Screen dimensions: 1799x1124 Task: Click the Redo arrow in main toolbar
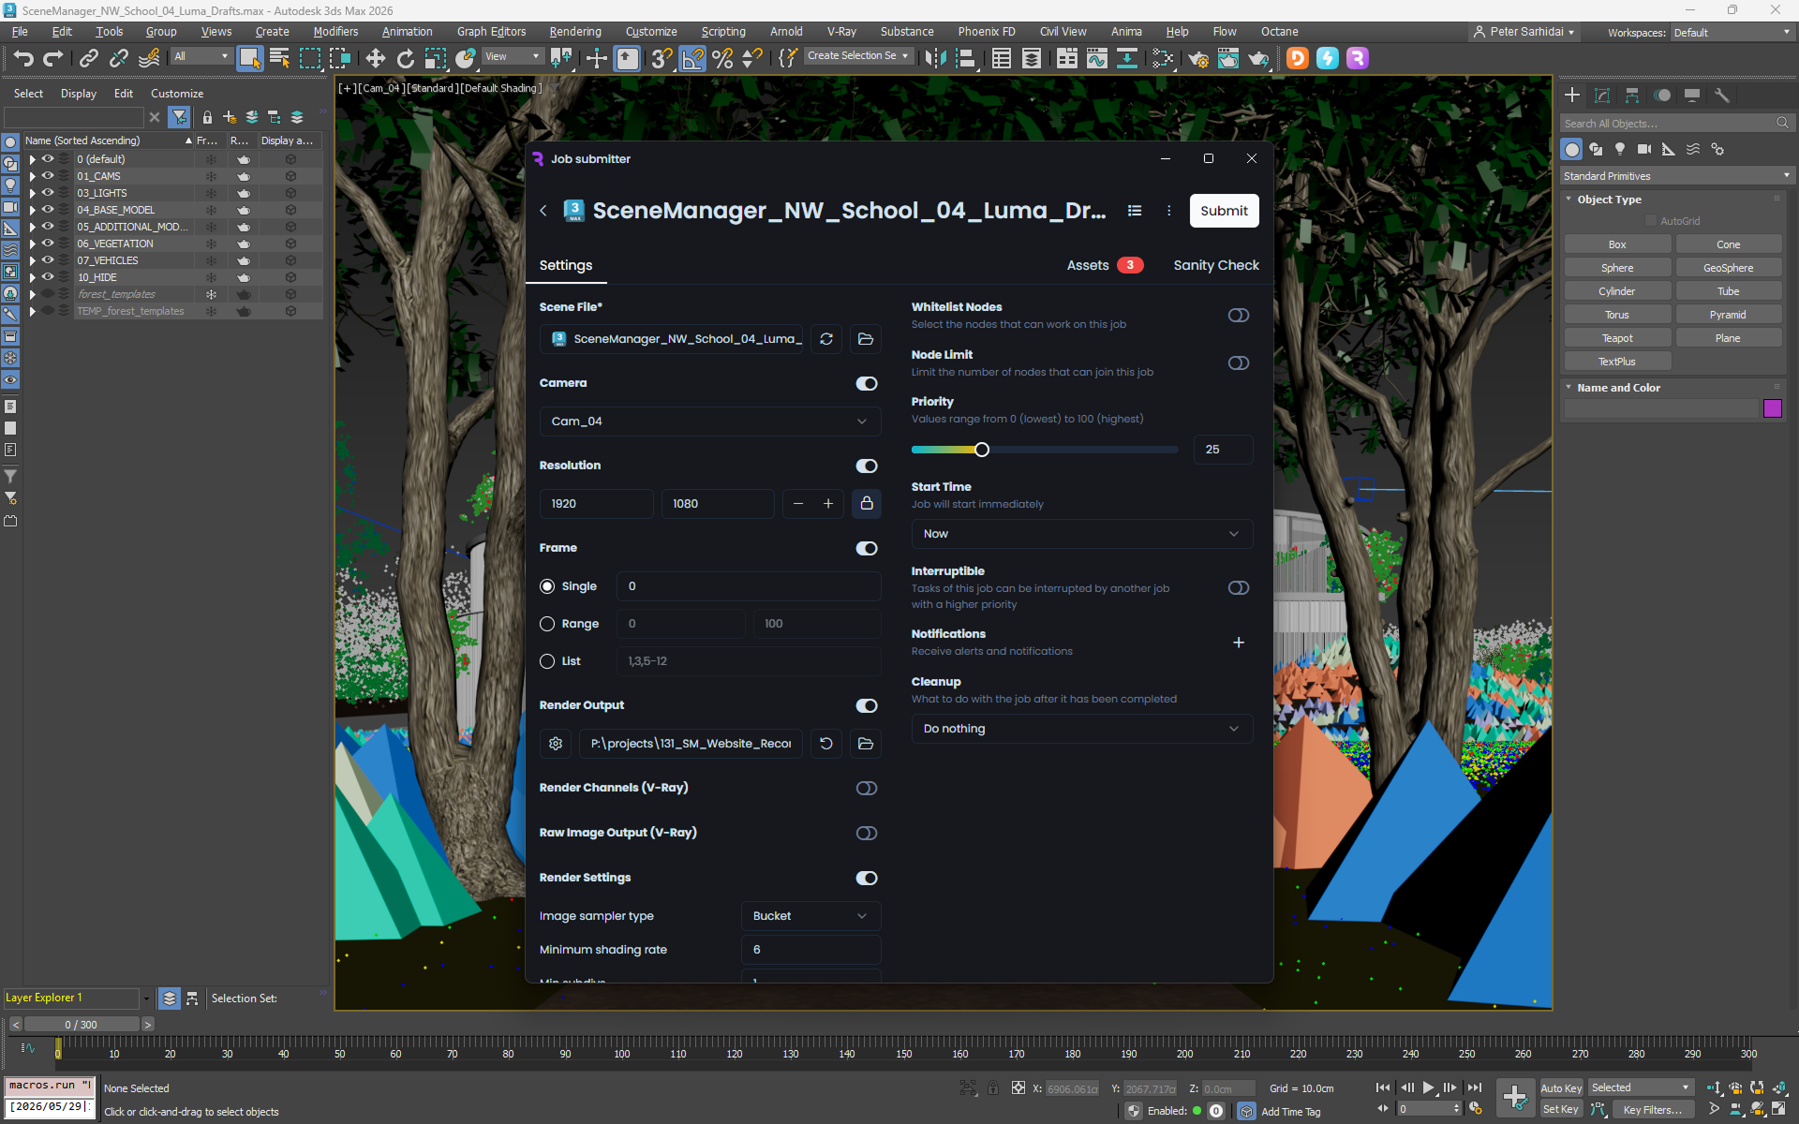click(x=53, y=59)
